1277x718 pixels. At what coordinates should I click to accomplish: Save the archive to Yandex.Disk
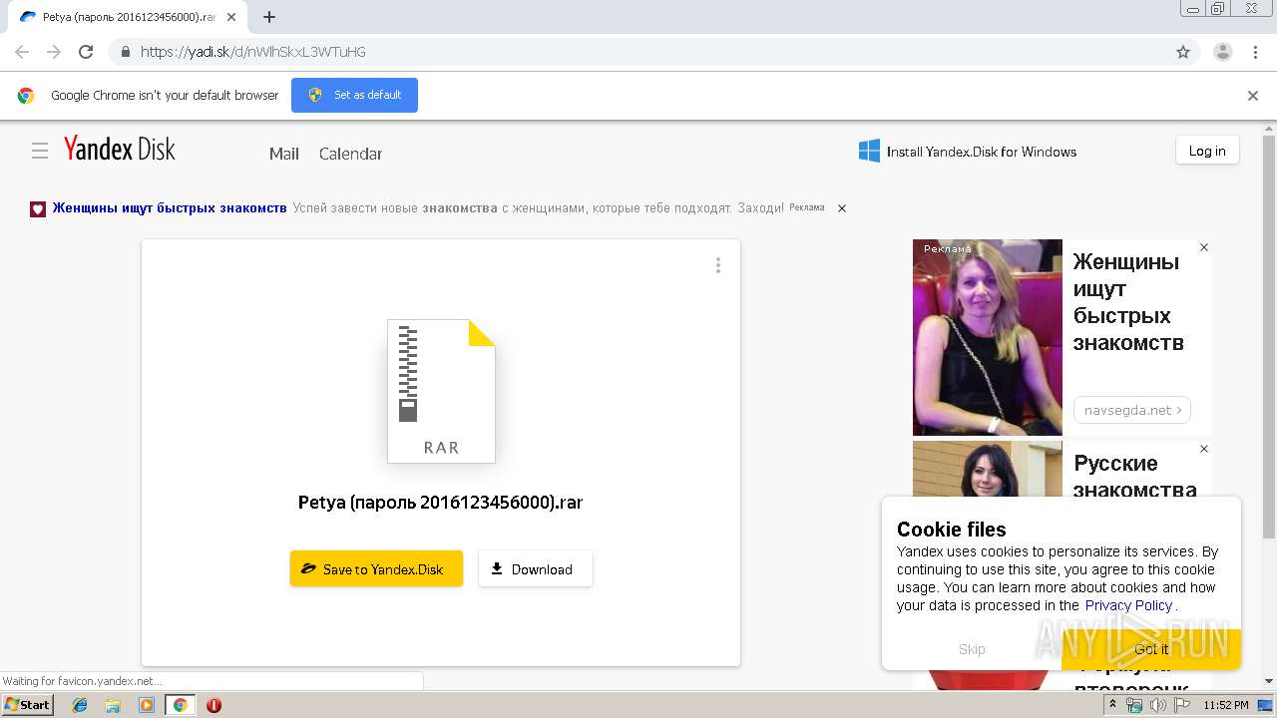click(376, 568)
